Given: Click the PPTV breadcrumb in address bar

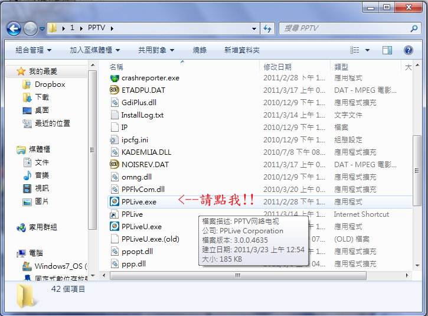Looking at the screenshot, I should 96,28.
